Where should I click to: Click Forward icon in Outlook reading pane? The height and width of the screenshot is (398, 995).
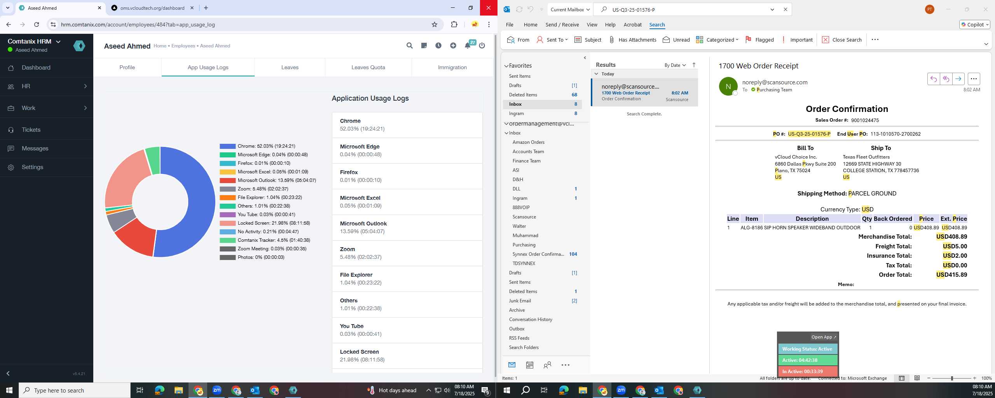[x=958, y=79]
